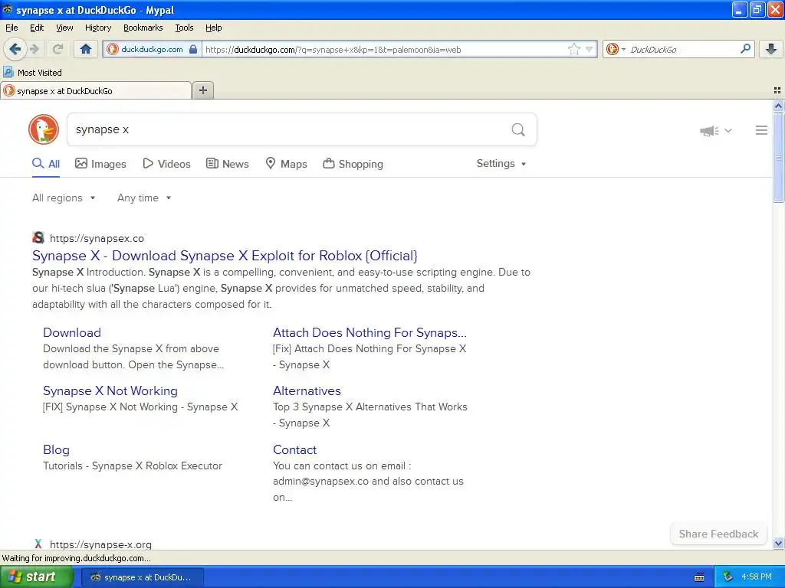Image resolution: width=785 pixels, height=588 pixels.
Task: Go forward with the forward arrow button
Action: click(x=34, y=49)
